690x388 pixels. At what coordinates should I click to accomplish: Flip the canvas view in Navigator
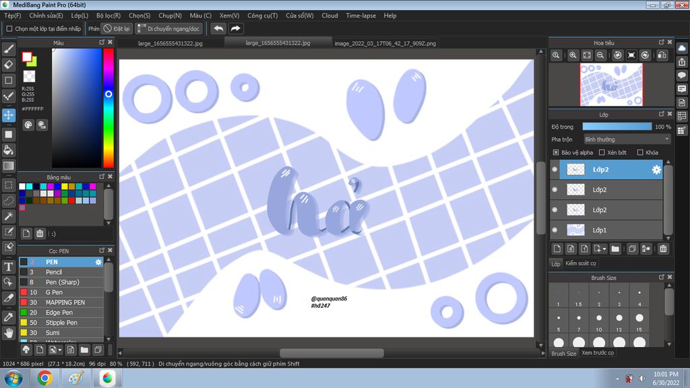(662, 55)
